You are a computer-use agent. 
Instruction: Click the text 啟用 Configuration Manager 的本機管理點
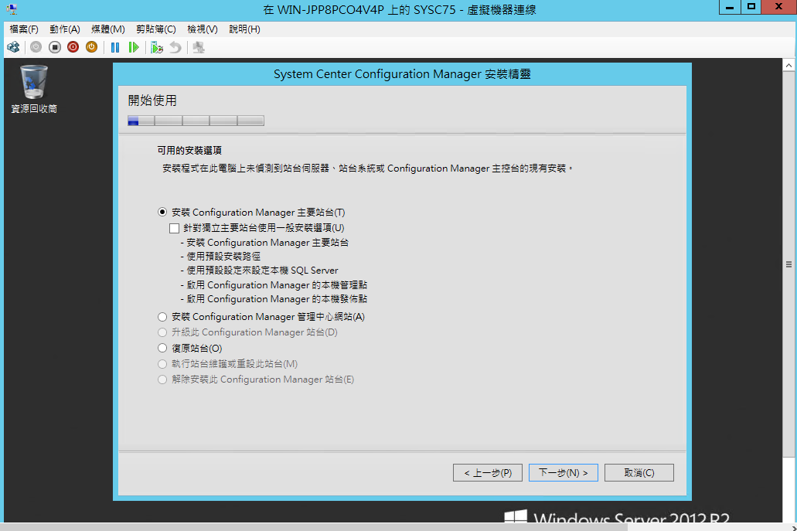(277, 285)
